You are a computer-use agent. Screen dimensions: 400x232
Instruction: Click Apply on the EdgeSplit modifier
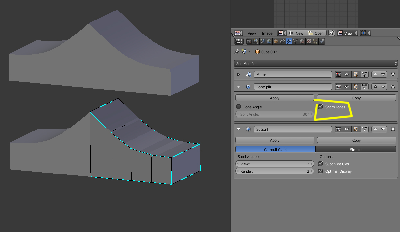click(275, 98)
